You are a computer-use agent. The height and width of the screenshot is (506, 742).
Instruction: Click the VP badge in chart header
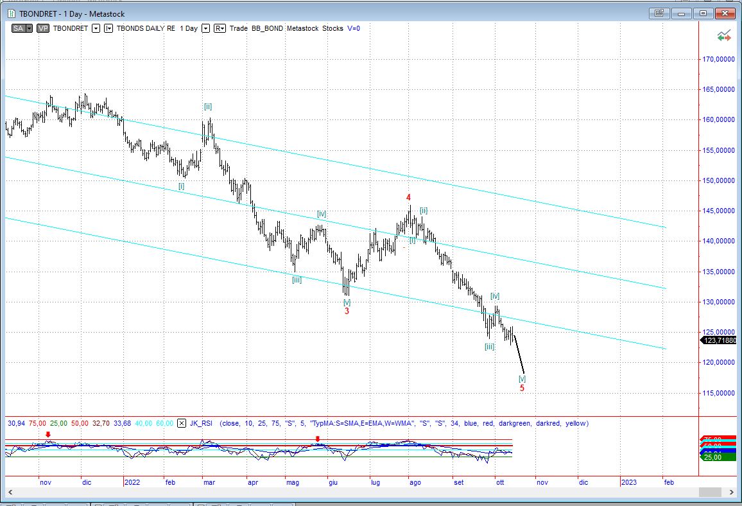(43, 28)
